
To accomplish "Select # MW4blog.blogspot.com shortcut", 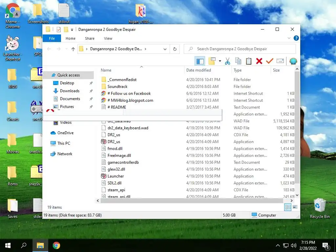I will pyautogui.click(x=130, y=100).
